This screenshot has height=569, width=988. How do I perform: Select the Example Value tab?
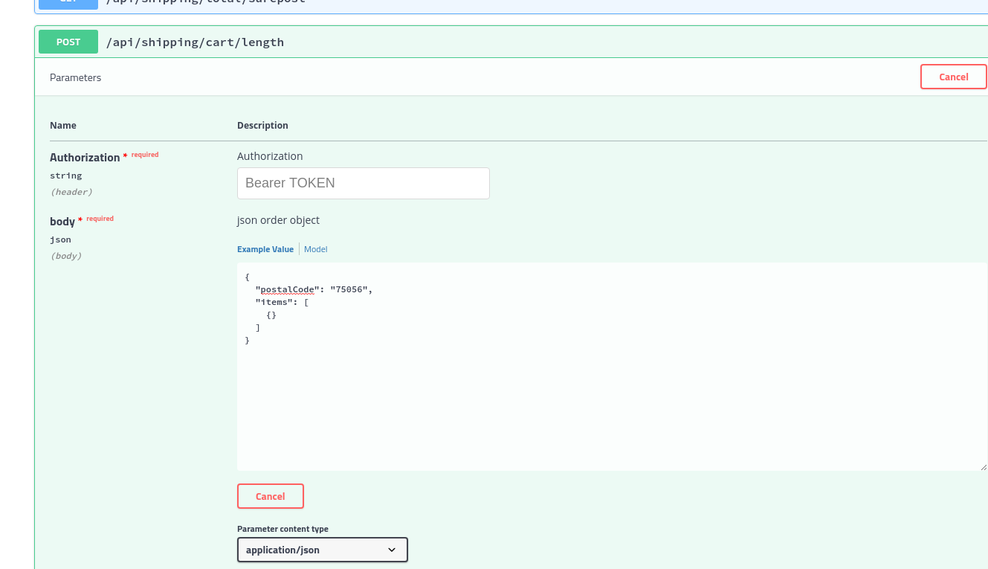(x=265, y=249)
